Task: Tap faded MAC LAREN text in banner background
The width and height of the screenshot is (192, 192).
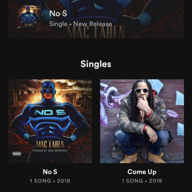Action: tap(96, 32)
